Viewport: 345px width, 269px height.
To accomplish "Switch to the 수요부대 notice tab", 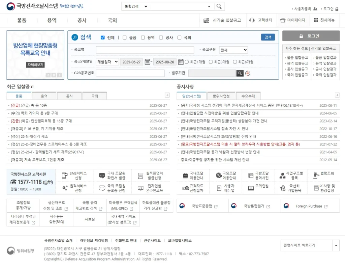I will point(248,96).
